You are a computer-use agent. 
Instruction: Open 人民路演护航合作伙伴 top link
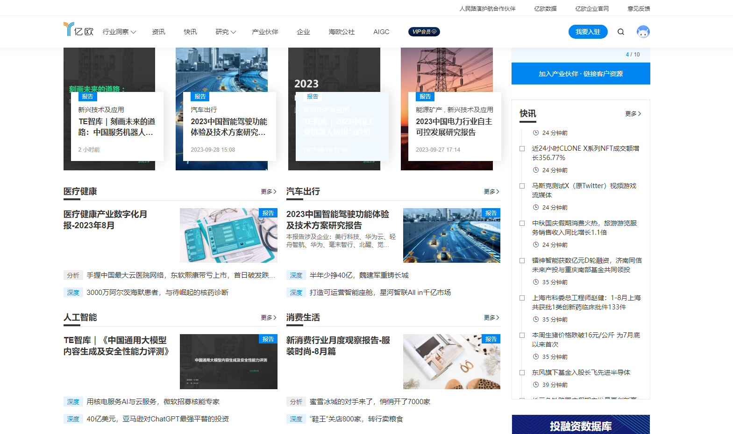pyautogui.click(x=487, y=8)
